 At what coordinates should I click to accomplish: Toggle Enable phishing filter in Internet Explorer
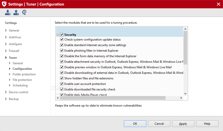[x=62, y=50]
